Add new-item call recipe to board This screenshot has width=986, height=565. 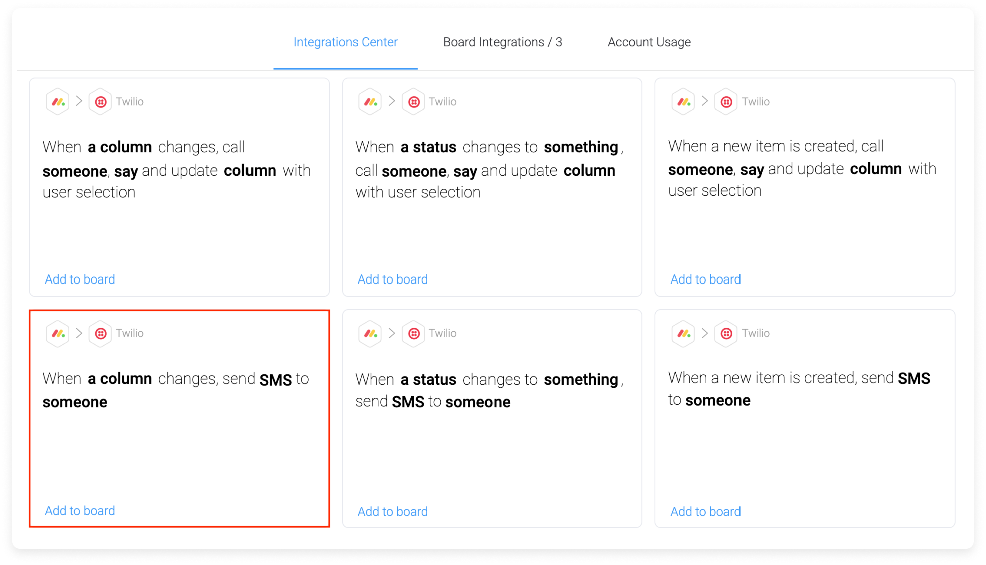point(706,279)
